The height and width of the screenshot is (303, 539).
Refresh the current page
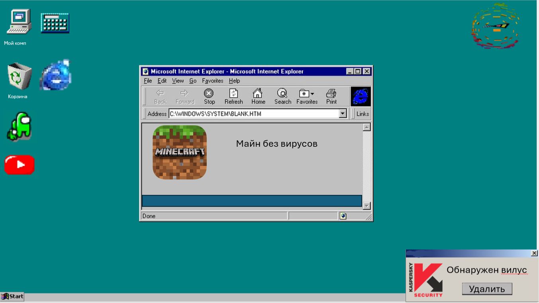[x=233, y=97]
